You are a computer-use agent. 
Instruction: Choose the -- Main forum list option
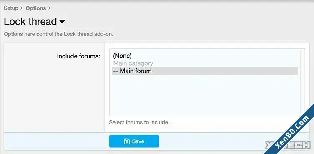click(205, 71)
